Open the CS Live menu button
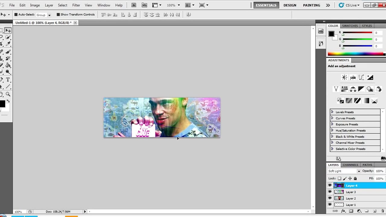The image size is (386, 217). tap(349, 5)
